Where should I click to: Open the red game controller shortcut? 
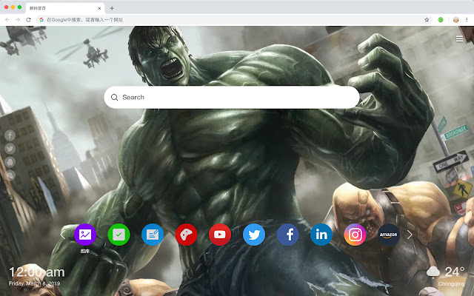(x=186, y=235)
